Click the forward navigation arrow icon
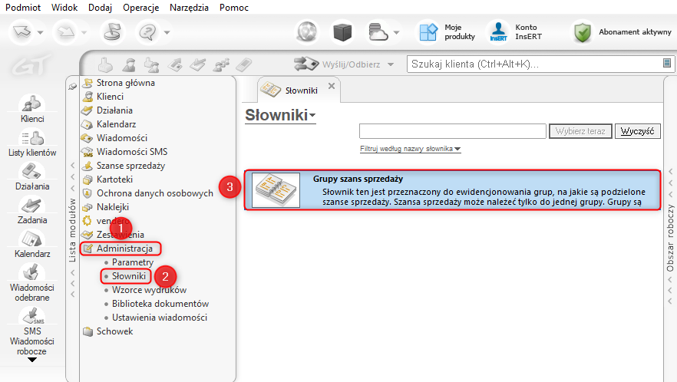 coord(66,32)
